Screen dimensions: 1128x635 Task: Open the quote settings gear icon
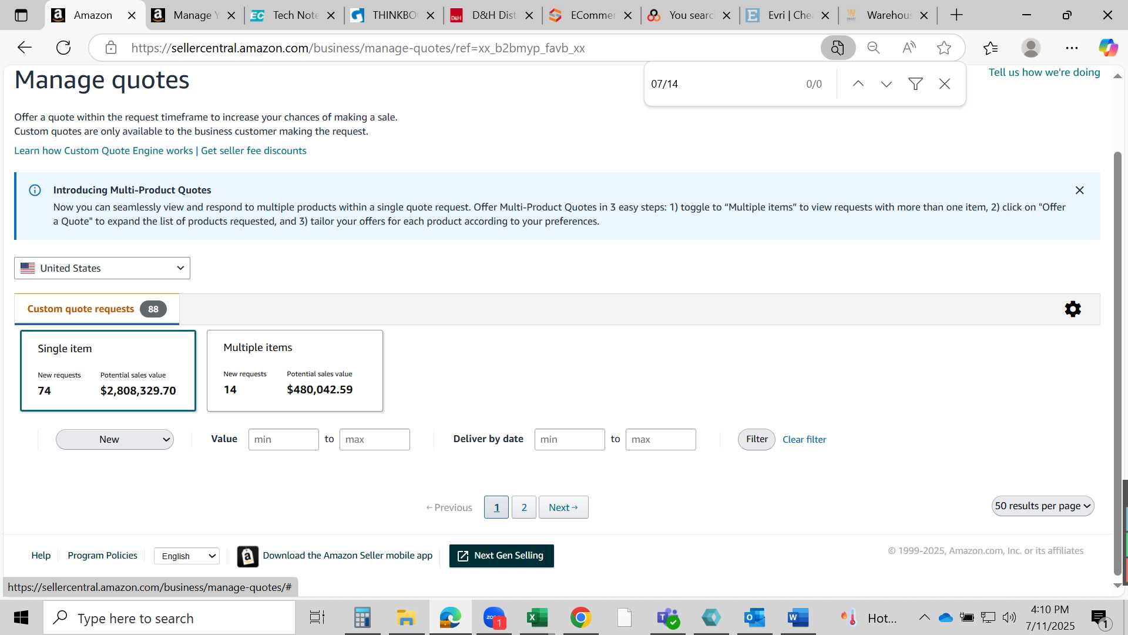click(x=1073, y=309)
